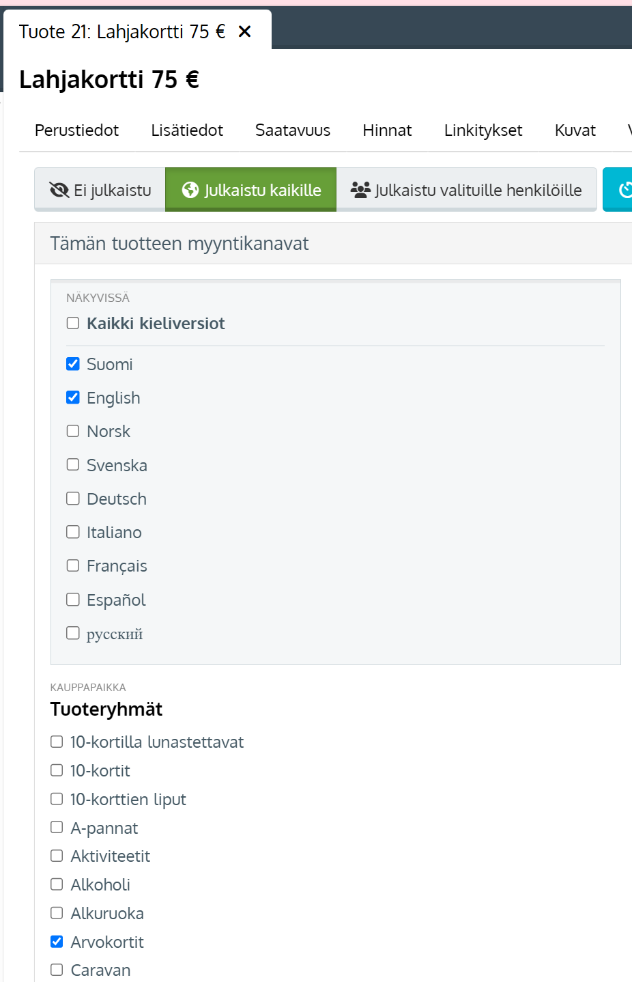Viewport: 632px width, 982px height.
Task: Open the Linkitykset tab
Action: [483, 130]
